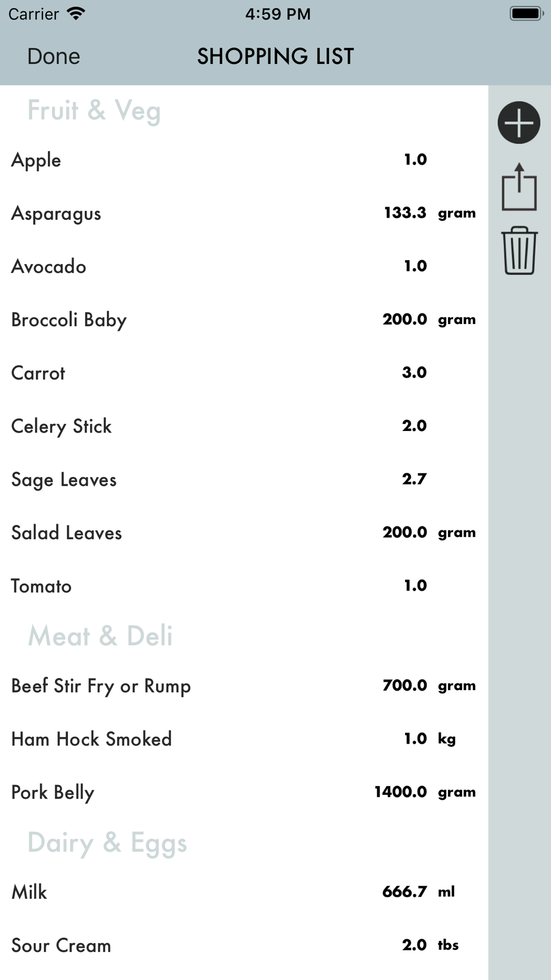The width and height of the screenshot is (551, 980).
Task: Select Avocado in the list
Action: 244,266
